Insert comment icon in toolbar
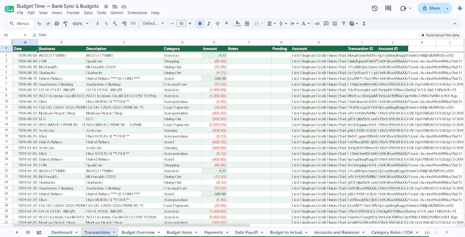Viewport: 465px width, 237px height. click(326, 23)
